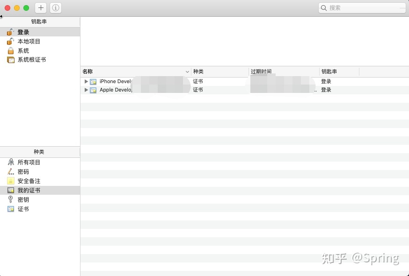
Task: Click the plus add item button
Action: click(x=41, y=8)
